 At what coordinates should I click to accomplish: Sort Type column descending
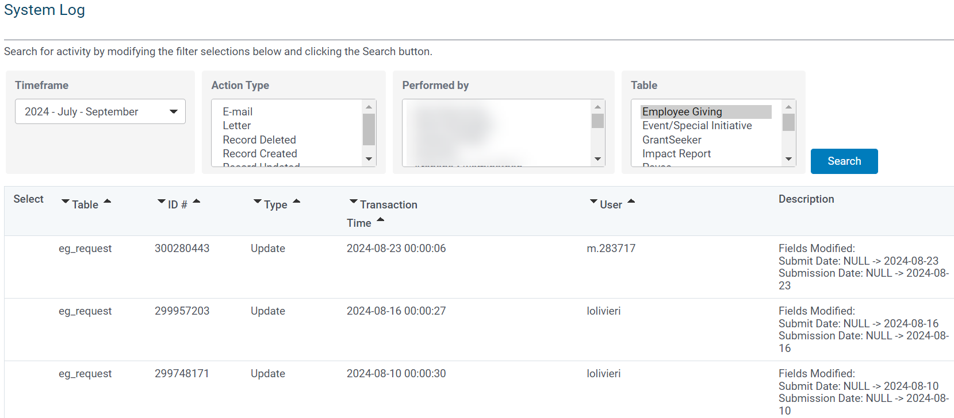258,202
